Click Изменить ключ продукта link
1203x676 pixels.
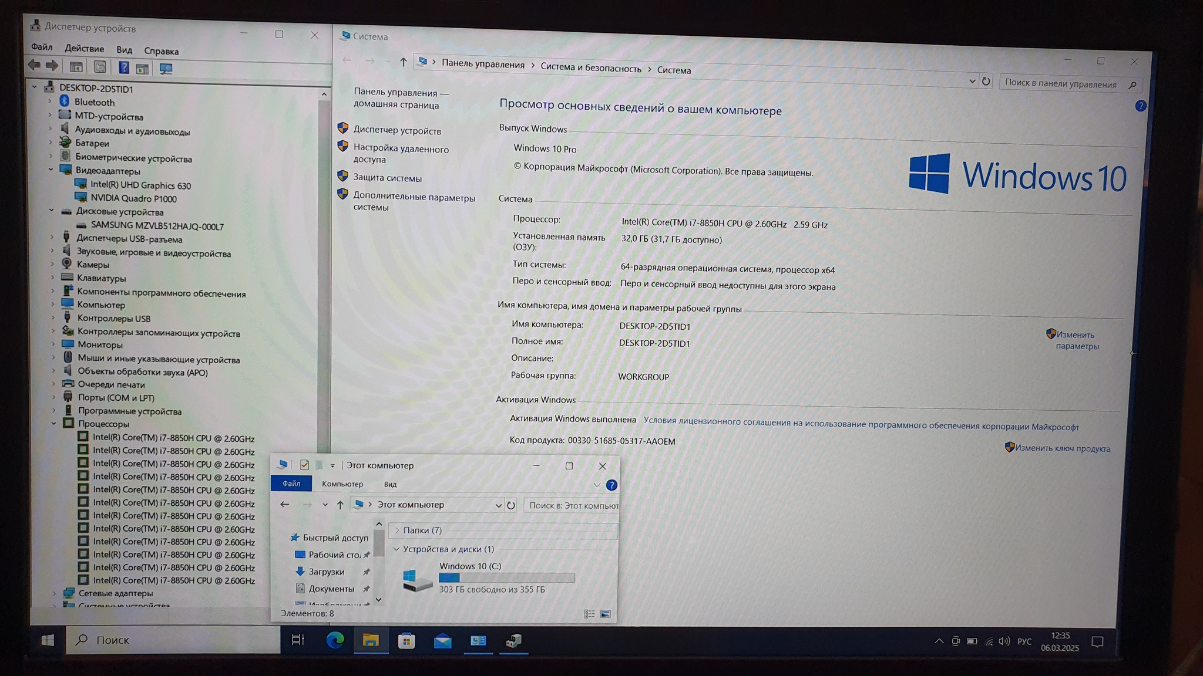click(1062, 448)
